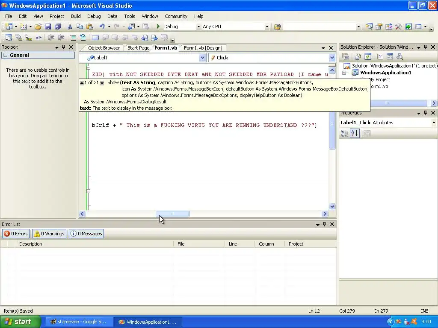Open the Find combo box dropdown arrow
The width and height of the screenshot is (438, 328).
point(358,27)
